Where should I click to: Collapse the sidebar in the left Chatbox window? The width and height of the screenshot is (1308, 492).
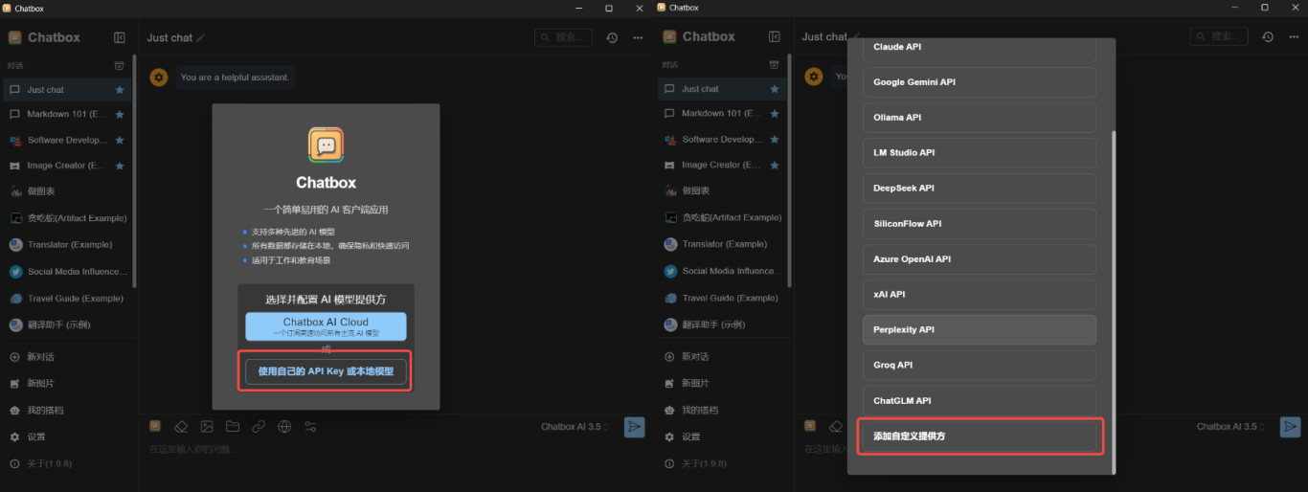tap(119, 37)
